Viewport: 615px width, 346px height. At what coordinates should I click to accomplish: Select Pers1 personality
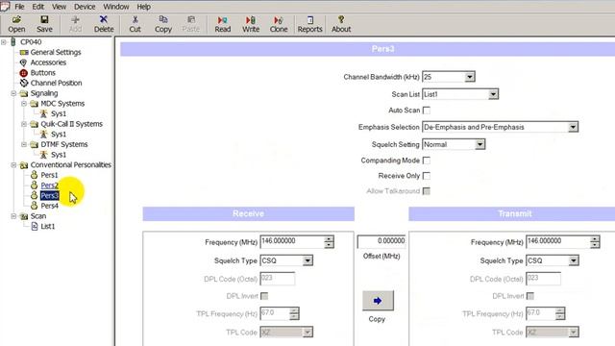(x=49, y=175)
